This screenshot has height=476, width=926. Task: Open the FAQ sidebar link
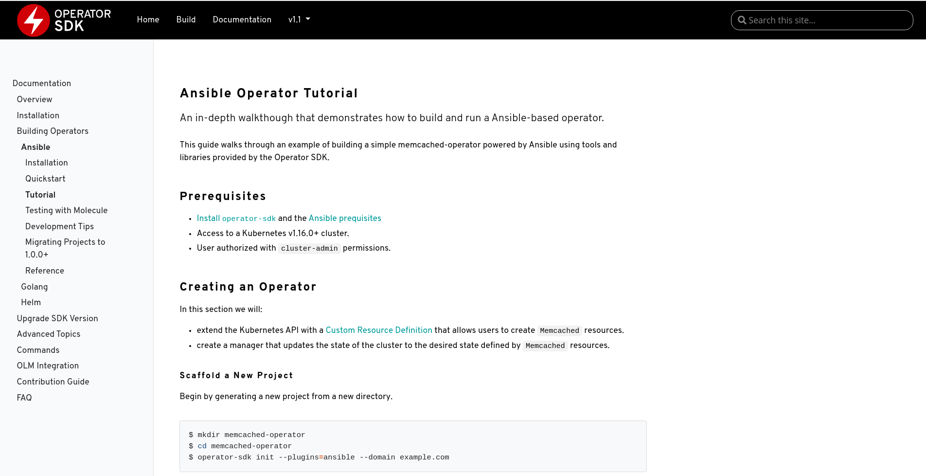[x=24, y=398]
